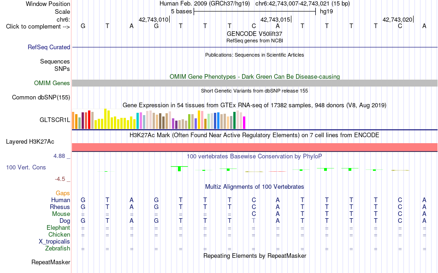Click the '-4.5' lower PhyloP axis value

pos(60,179)
